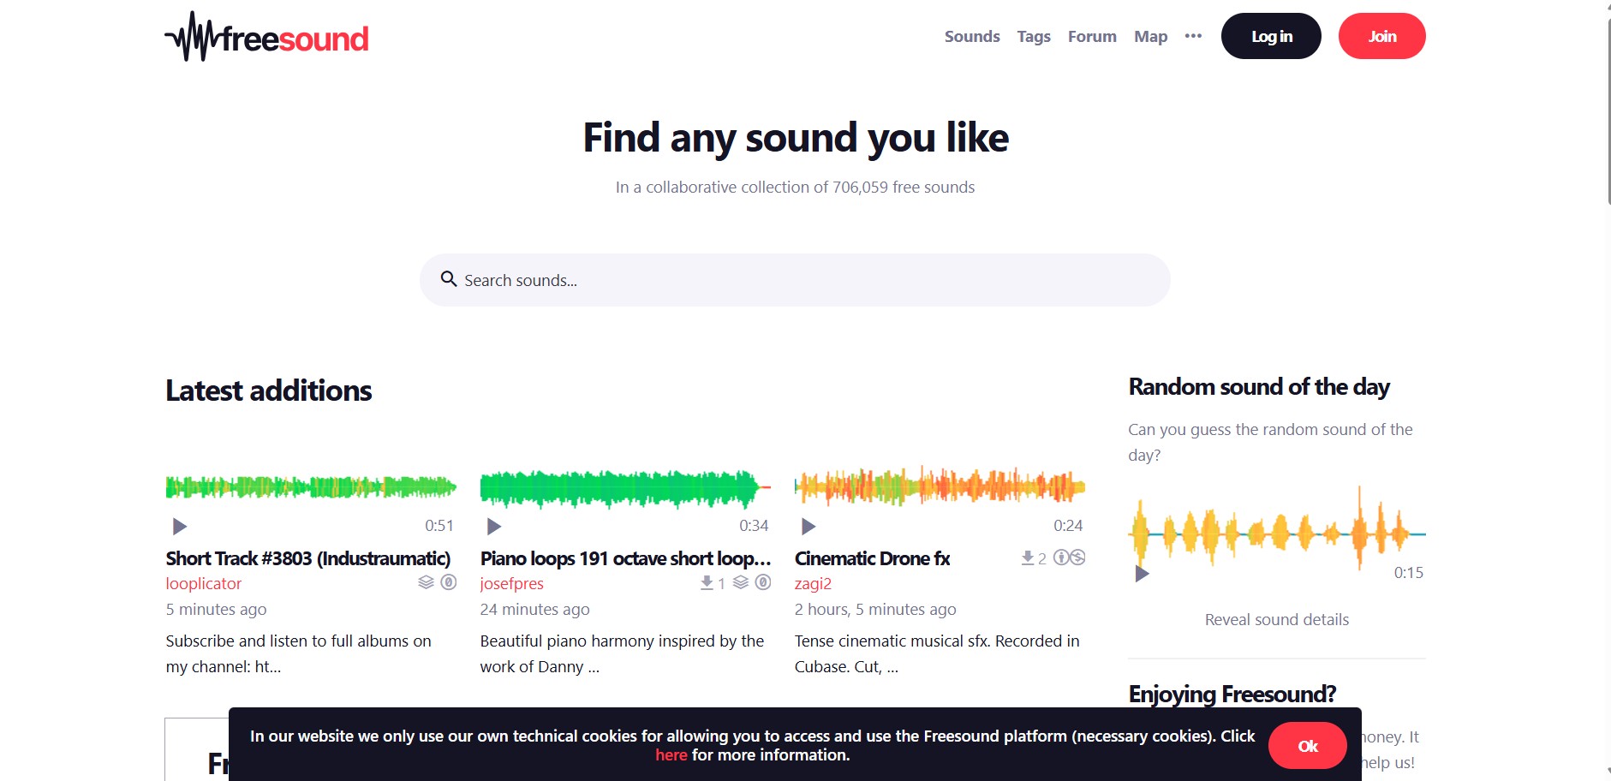Click the search magnifier icon
This screenshot has height=781, width=1611.
point(448,279)
